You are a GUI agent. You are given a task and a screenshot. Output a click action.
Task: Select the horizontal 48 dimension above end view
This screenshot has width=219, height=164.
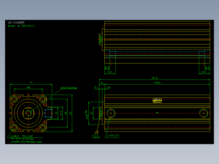click(28, 87)
